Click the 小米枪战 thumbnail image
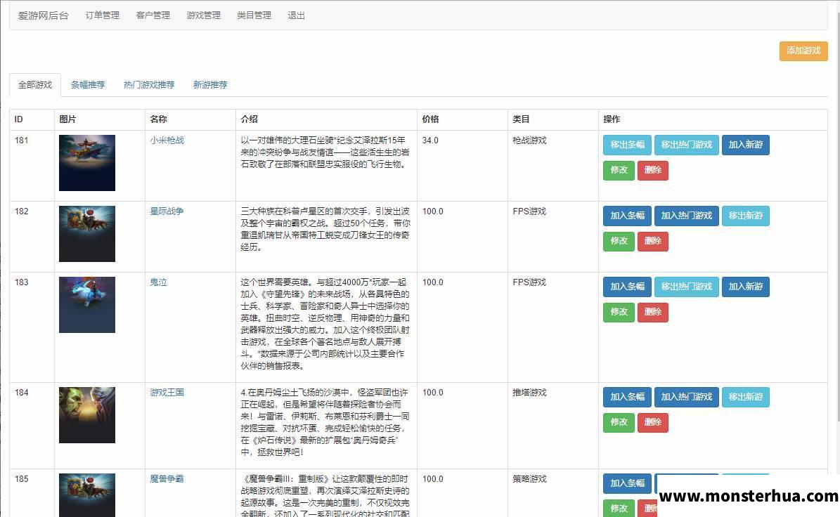 86,163
